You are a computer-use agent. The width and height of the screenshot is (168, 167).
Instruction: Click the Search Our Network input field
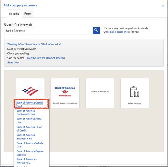48,31
